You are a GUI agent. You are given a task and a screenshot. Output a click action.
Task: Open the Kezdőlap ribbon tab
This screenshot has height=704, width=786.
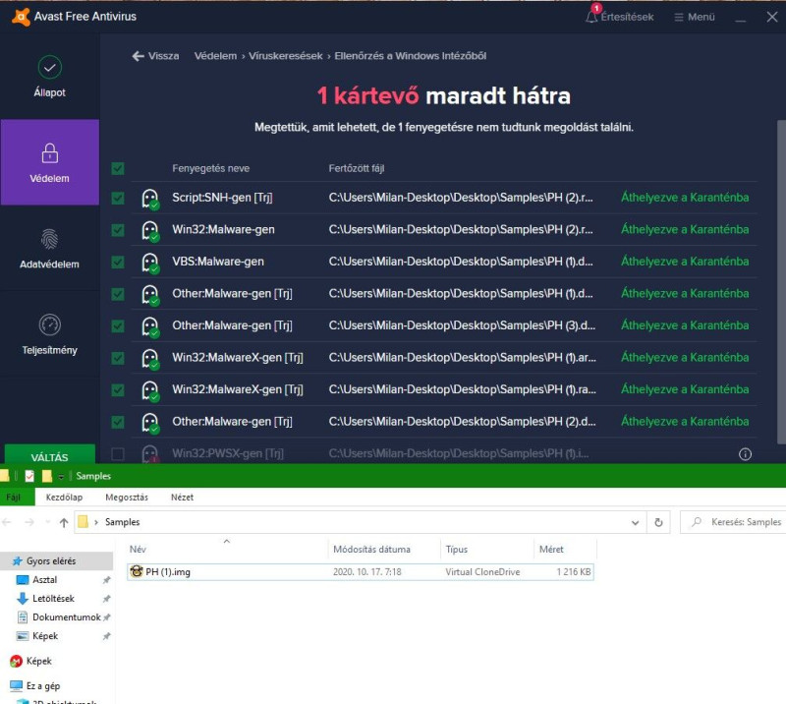[x=64, y=498]
